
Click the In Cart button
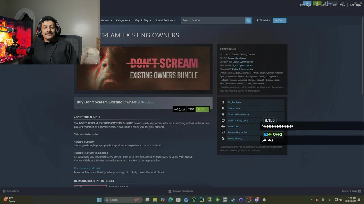coord(202,109)
